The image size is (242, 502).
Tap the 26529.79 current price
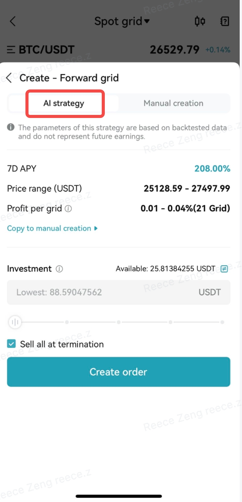coord(175,50)
